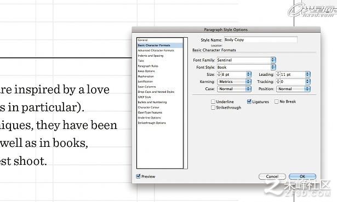Open Strikethrough Options category
The image size is (337, 202).
[152, 123]
